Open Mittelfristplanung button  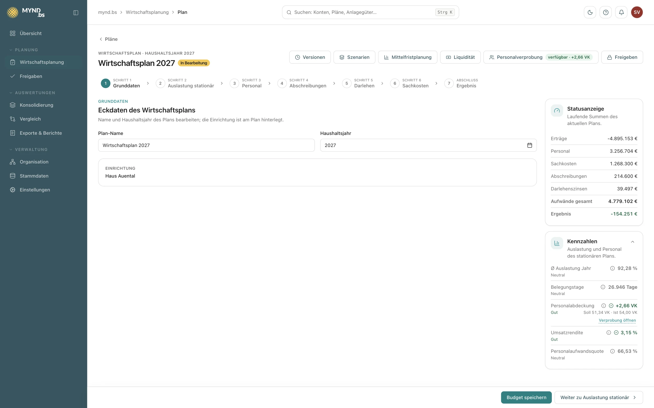pyautogui.click(x=407, y=57)
